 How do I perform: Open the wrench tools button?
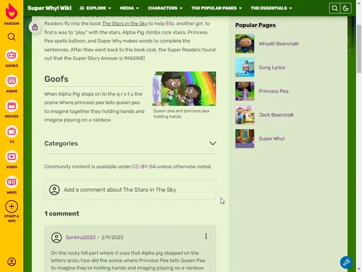pos(346,262)
